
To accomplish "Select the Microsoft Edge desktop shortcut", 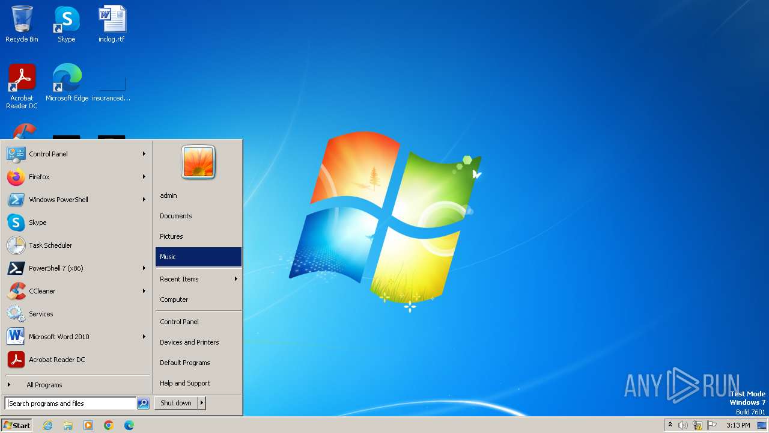I will tap(67, 82).
